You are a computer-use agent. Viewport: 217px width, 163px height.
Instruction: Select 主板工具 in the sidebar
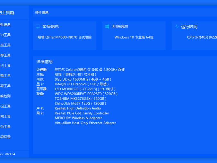(x=5, y=45)
